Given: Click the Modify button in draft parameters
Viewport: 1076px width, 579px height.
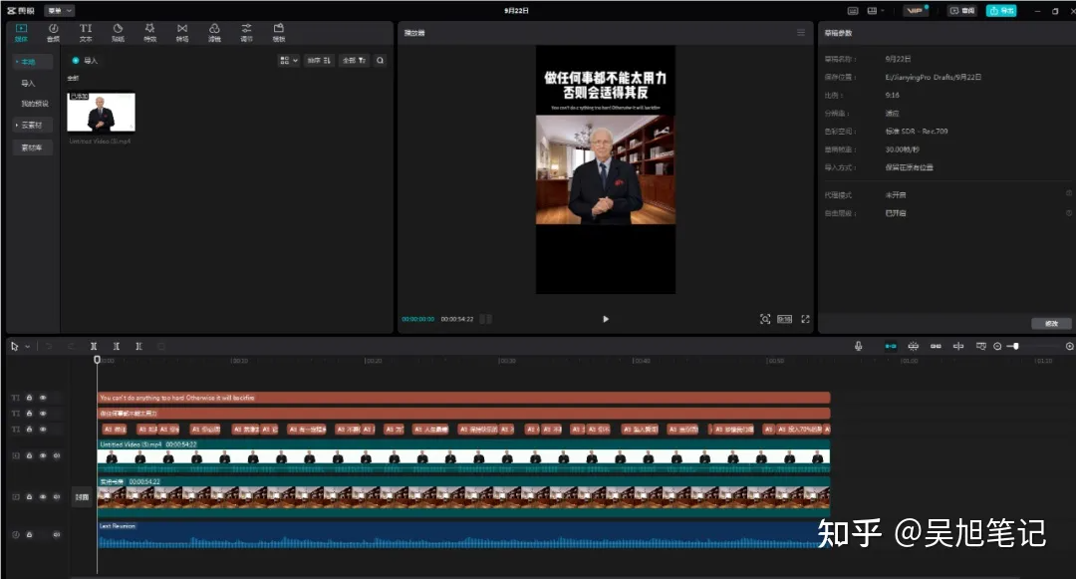Looking at the screenshot, I should [x=1051, y=323].
